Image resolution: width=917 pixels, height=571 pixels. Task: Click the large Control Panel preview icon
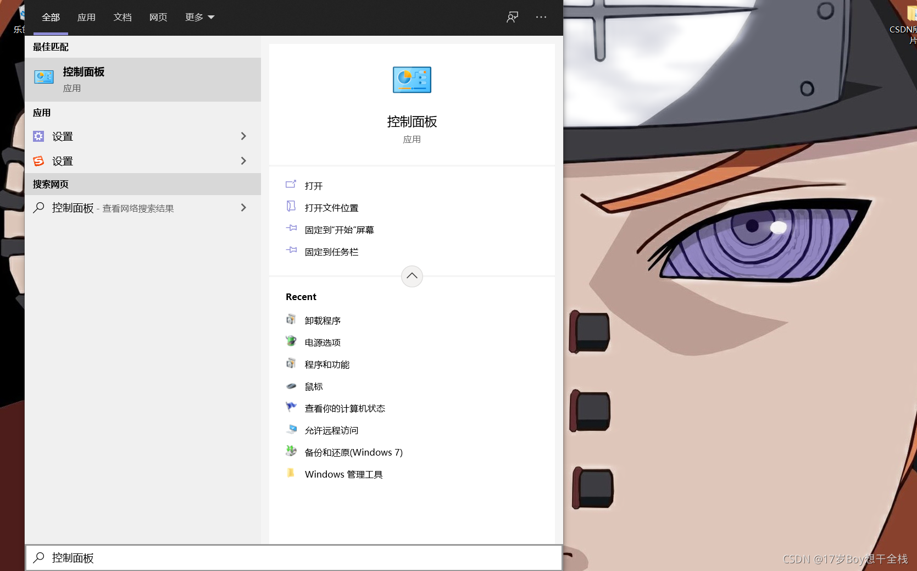click(x=412, y=80)
